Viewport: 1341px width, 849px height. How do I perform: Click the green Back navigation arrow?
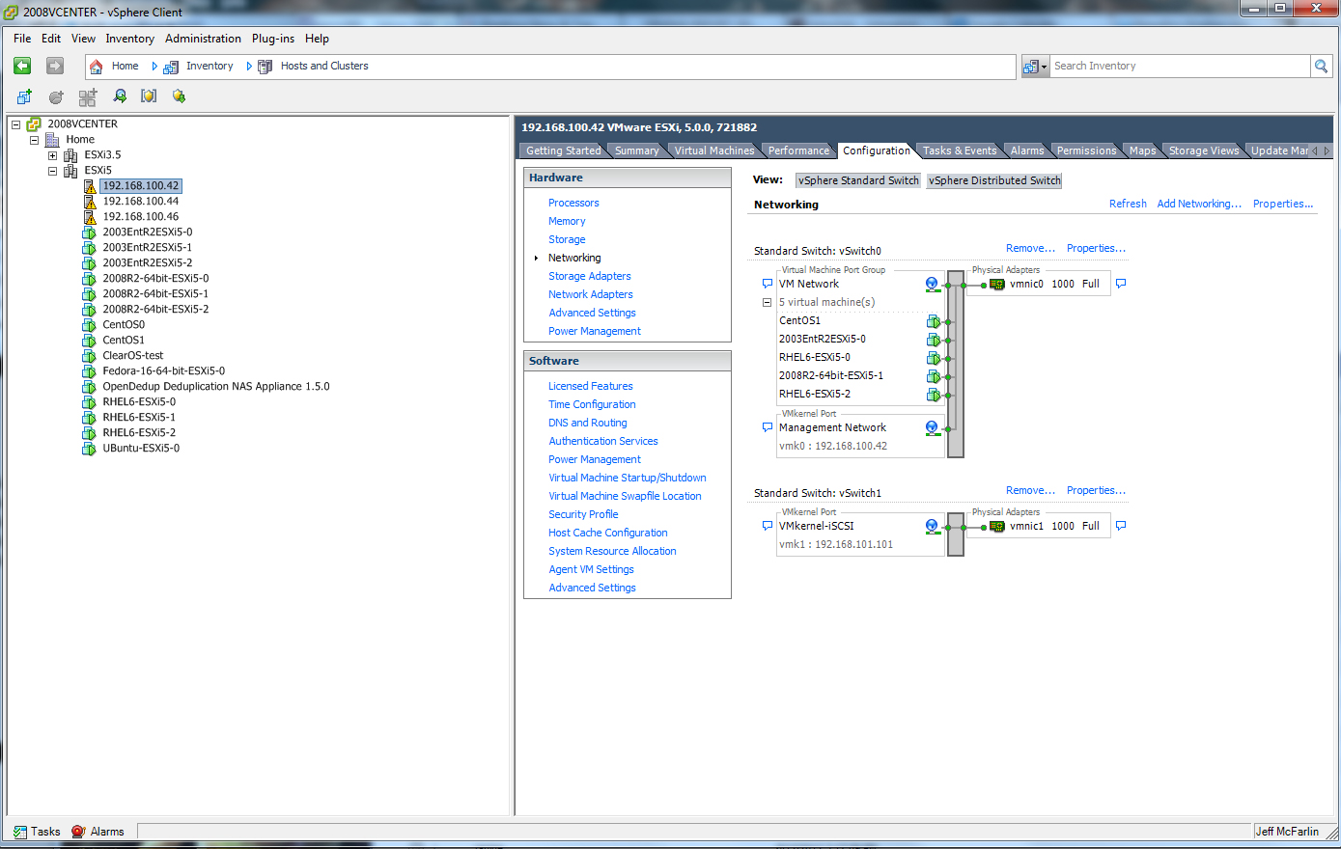[22, 66]
